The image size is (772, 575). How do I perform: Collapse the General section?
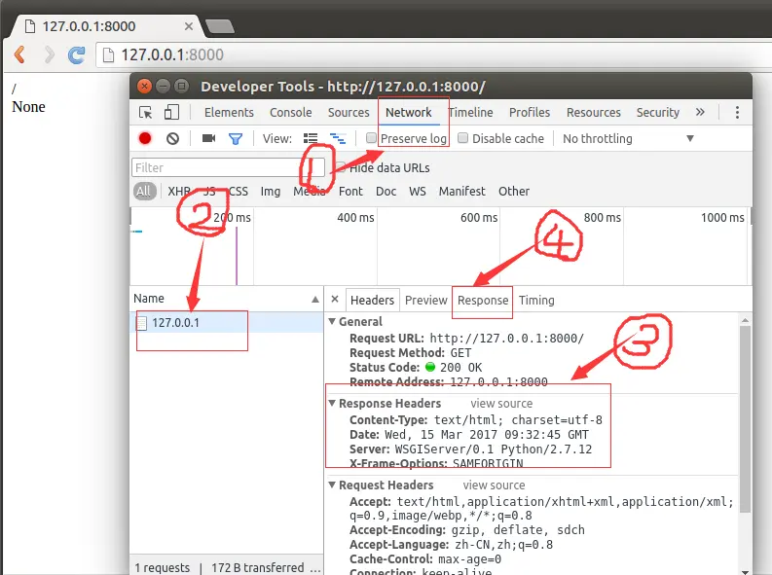332,321
